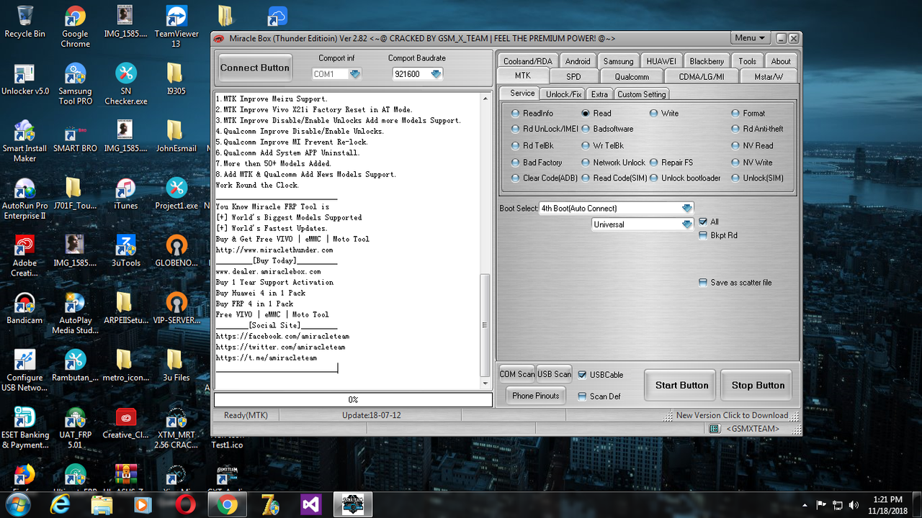The image size is (922, 518).
Task: Choose the Rd Anti-theft option
Action: [757, 129]
